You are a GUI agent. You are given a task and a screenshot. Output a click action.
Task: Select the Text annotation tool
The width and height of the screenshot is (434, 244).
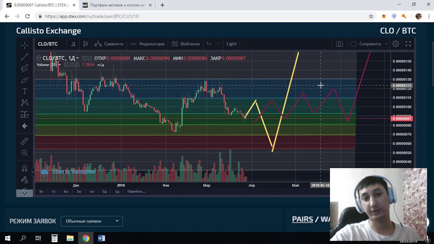(24, 91)
